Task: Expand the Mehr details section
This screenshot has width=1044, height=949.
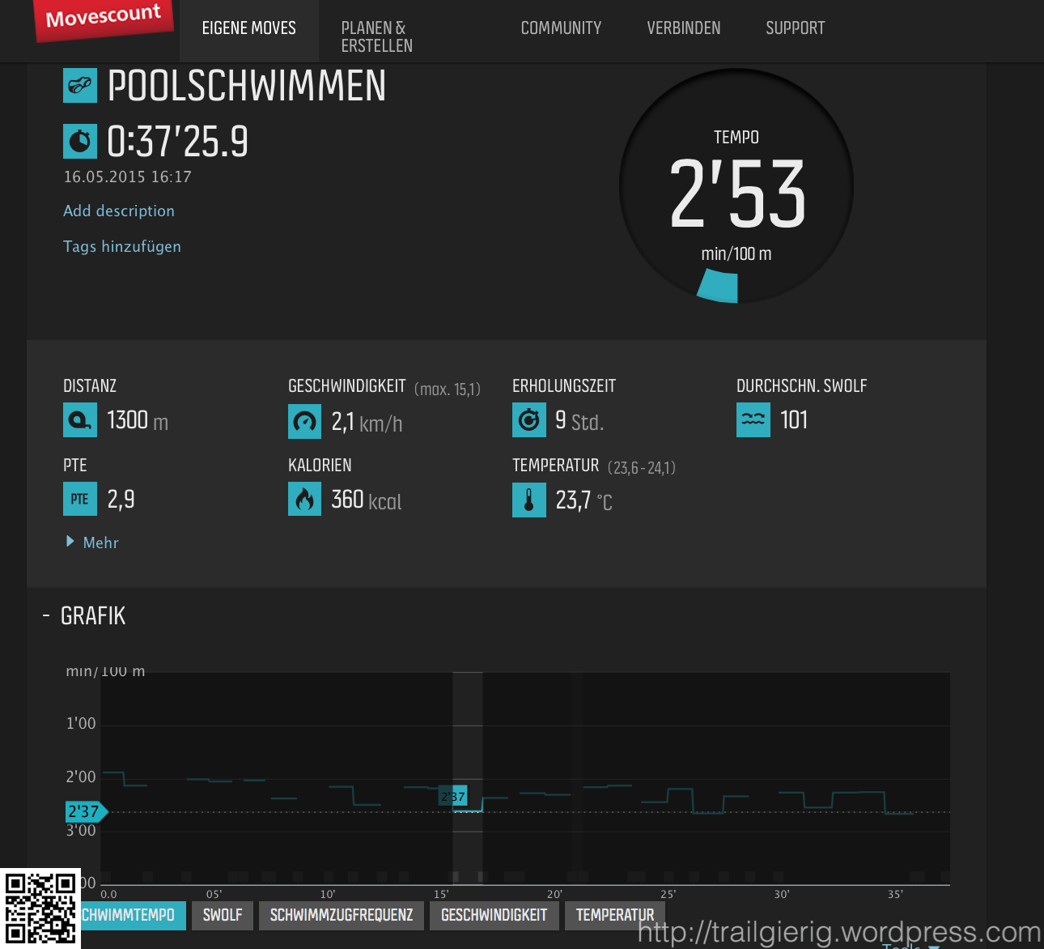Action: point(92,543)
